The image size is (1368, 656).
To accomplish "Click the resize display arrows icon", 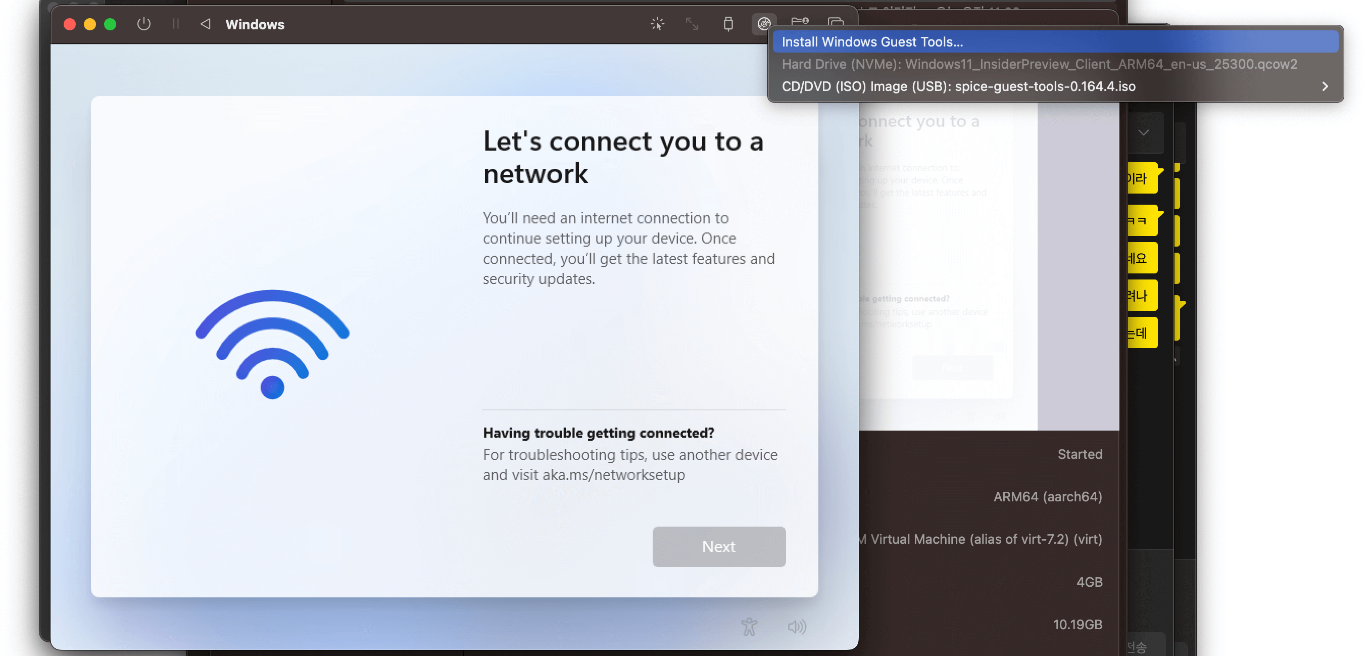I will 692,24.
